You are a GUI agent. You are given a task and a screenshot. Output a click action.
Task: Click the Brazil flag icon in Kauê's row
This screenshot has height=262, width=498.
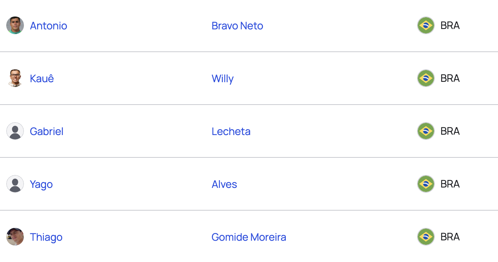pyautogui.click(x=426, y=78)
